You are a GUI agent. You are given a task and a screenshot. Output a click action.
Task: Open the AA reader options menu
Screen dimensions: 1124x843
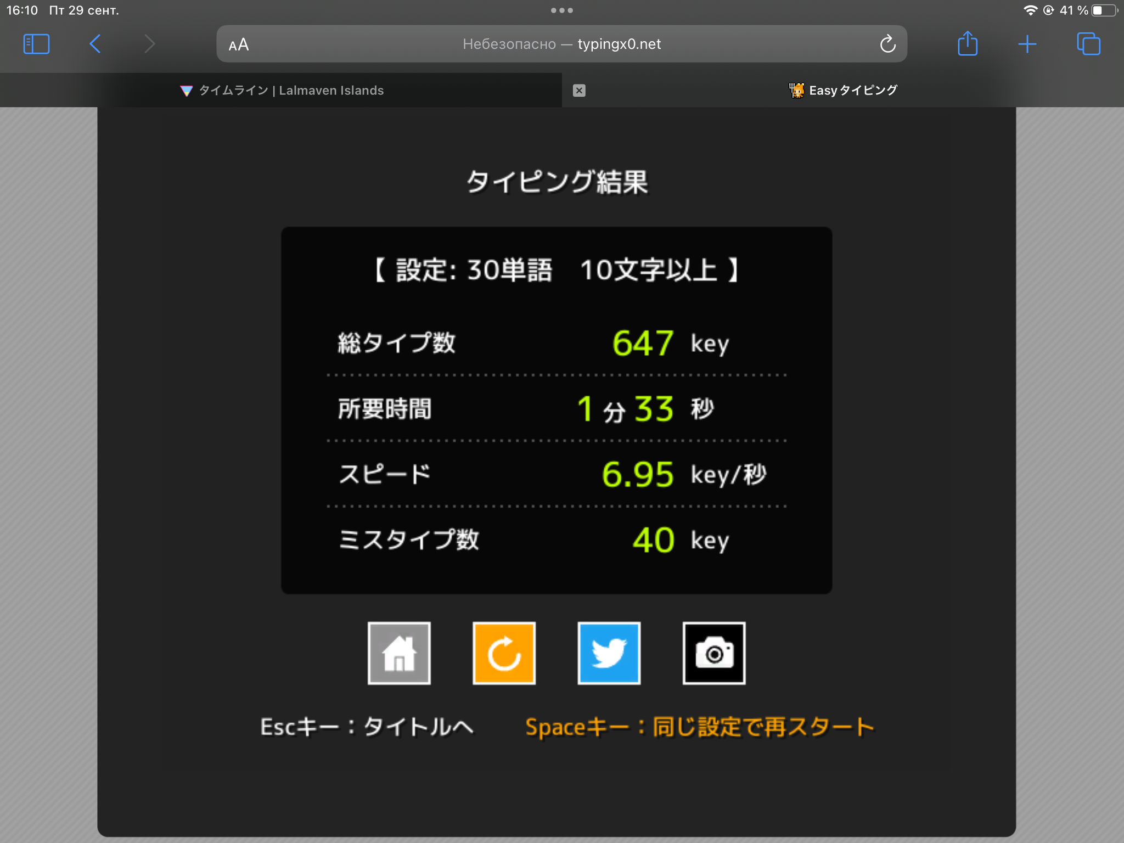click(239, 44)
